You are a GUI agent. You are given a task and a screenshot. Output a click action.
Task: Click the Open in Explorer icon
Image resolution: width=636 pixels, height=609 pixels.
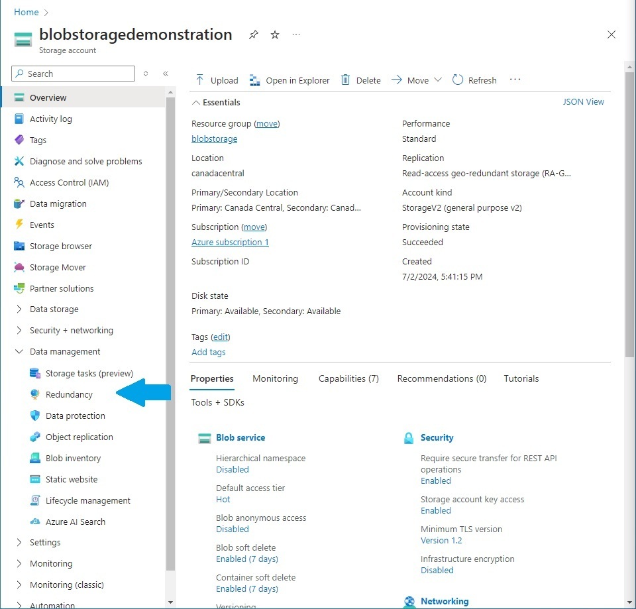254,80
